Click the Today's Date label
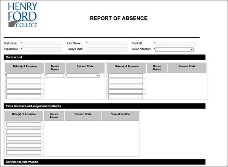 click(75, 49)
